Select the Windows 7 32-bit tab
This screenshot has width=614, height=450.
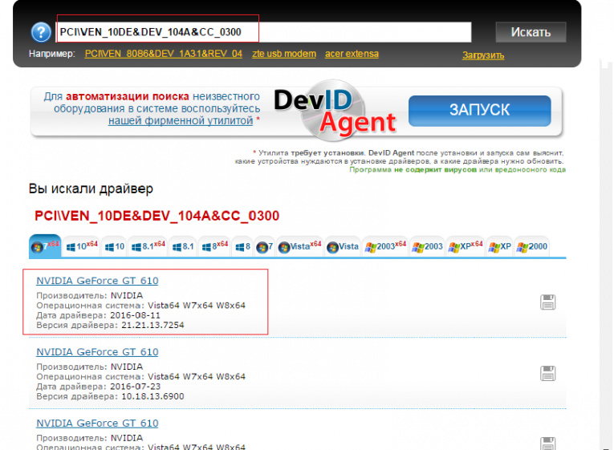[264, 246]
